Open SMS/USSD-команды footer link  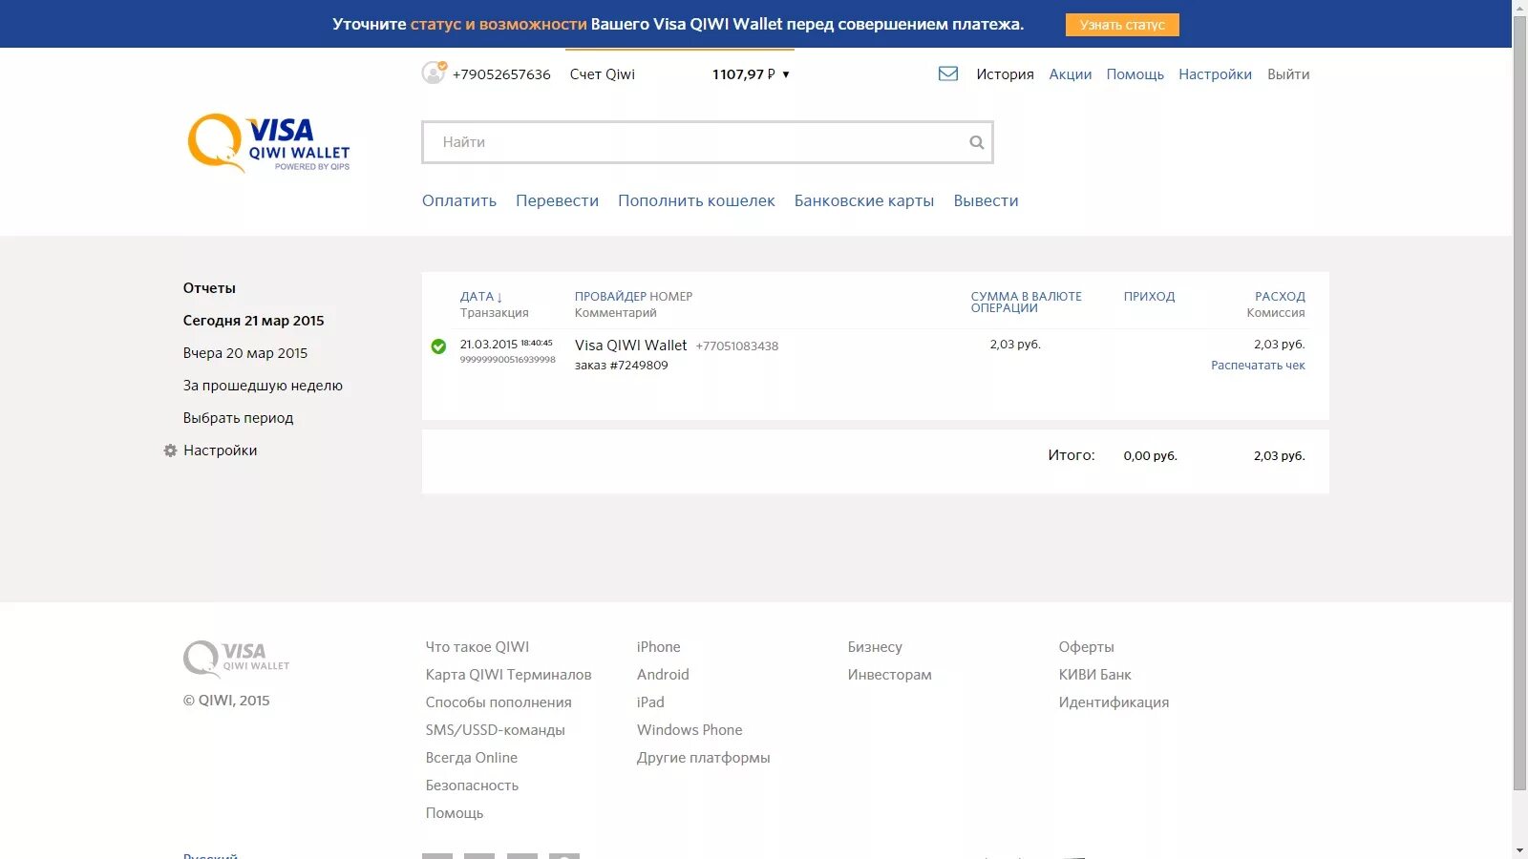(x=495, y=730)
